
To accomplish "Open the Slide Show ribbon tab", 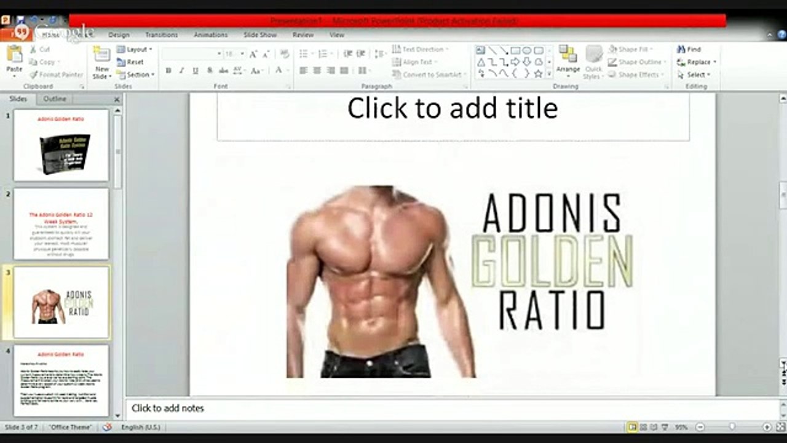I will [x=260, y=35].
